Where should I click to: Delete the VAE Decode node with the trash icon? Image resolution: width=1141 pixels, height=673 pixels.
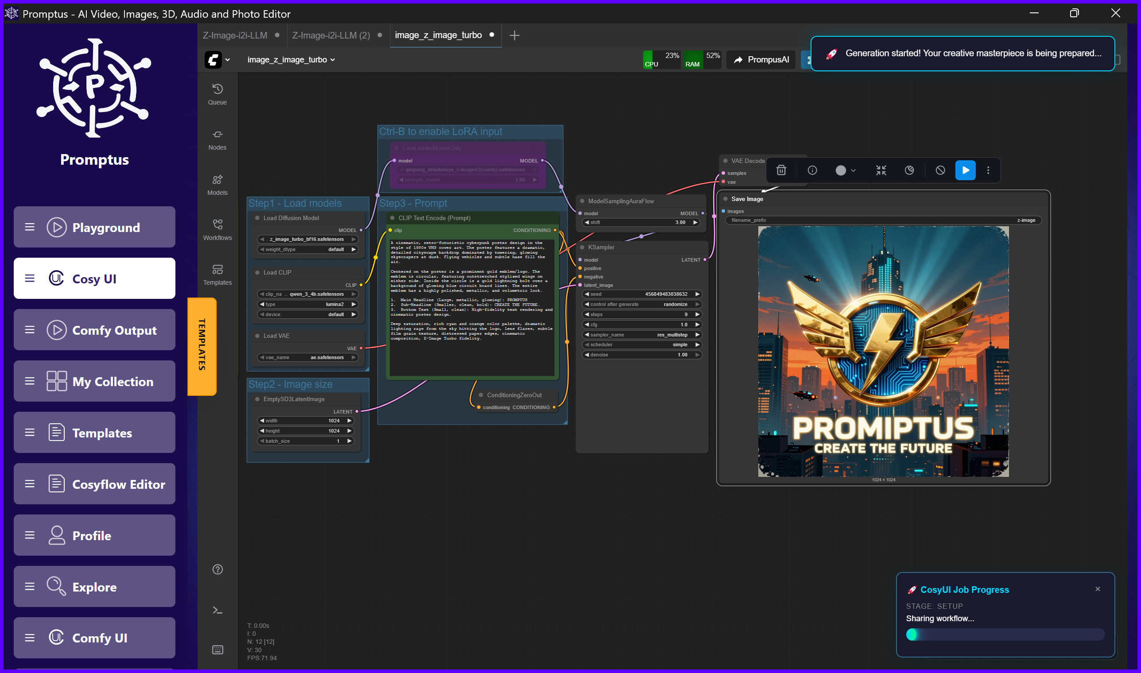click(x=781, y=170)
